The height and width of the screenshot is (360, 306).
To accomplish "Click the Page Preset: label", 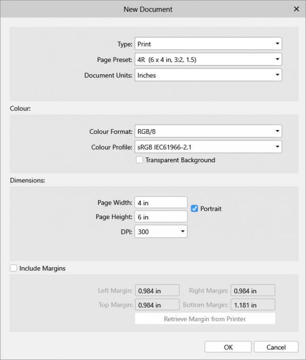I will pyautogui.click(x=114, y=60).
